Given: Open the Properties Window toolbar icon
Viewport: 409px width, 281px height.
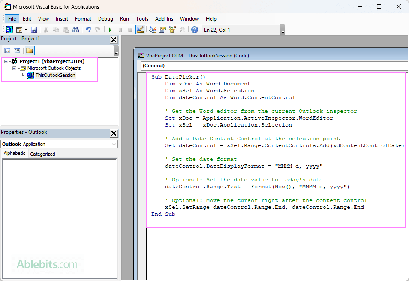Looking at the screenshot, I should point(162,30).
